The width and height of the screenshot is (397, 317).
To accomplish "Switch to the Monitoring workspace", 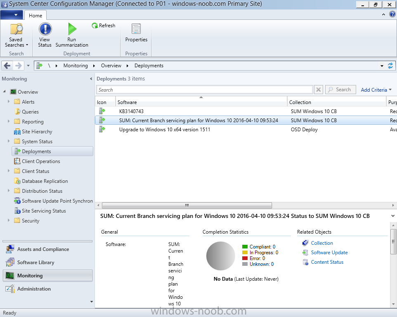I will pyautogui.click(x=47, y=275).
